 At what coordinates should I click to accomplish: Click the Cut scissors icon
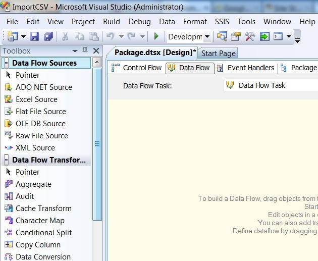65,37
